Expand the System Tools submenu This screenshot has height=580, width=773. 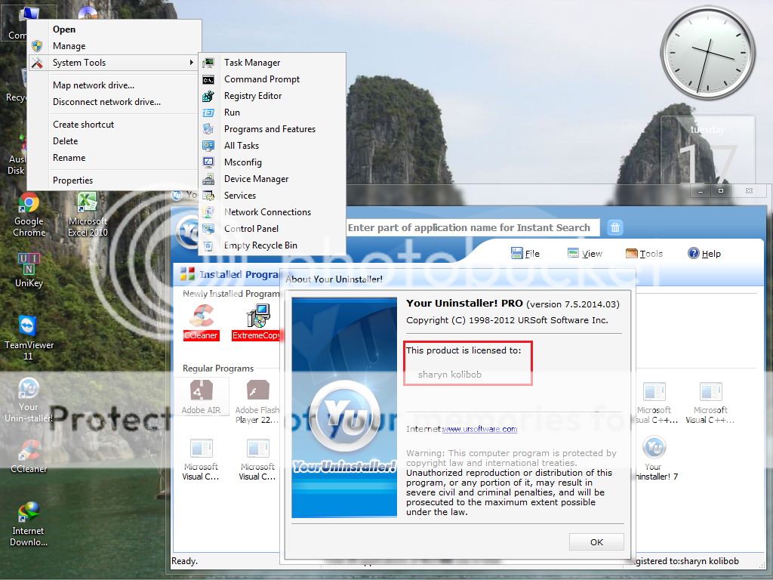point(113,63)
